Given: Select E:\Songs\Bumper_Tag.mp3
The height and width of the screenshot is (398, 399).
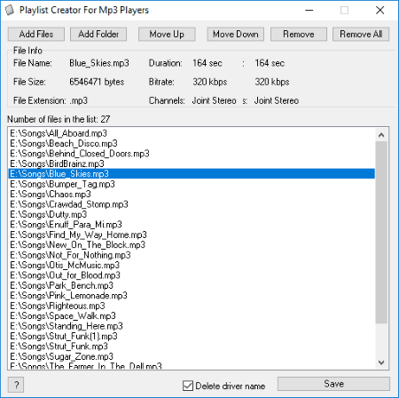Looking at the screenshot, I should pyautogui.click(x=192, y=184).
